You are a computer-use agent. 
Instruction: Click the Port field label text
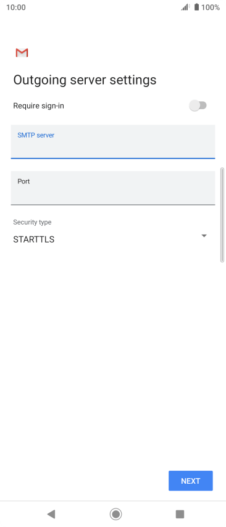[x=23, y=181]
